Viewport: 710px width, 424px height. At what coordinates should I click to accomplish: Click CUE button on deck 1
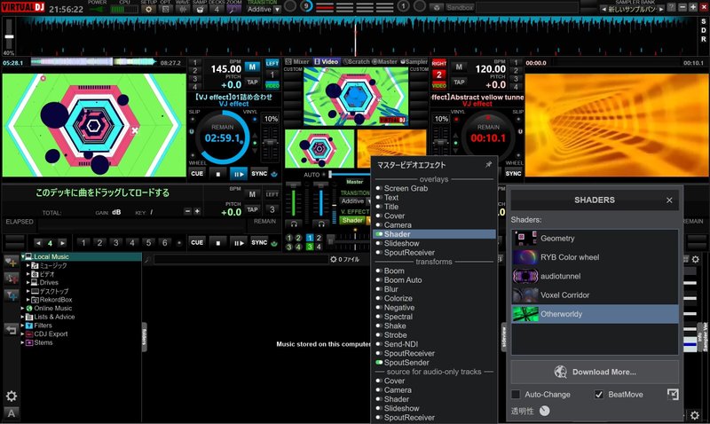click(x=197, y=174)
